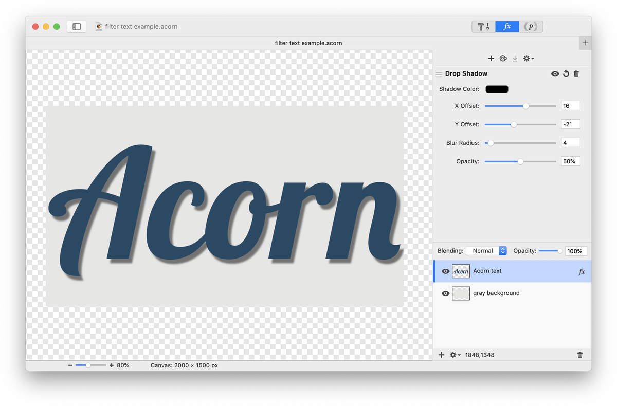Open the filters gear dropdown menu
The height and width of the screenshot is (406, 617).
click(529, 59)
